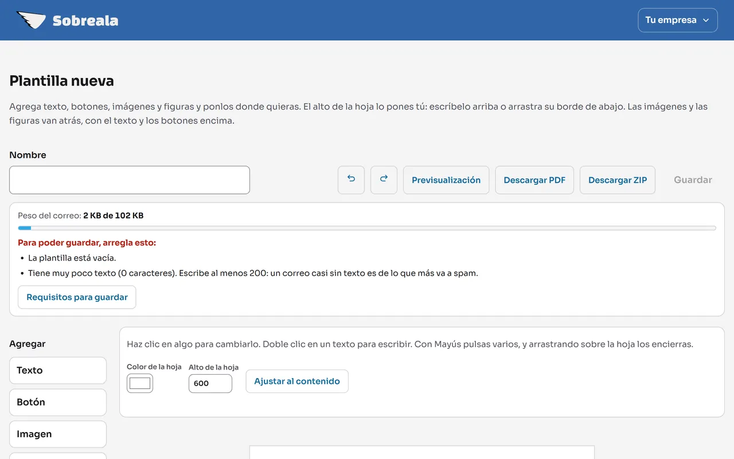
Task: Click the Alto de la hoja field
Action: pos(210,383)
